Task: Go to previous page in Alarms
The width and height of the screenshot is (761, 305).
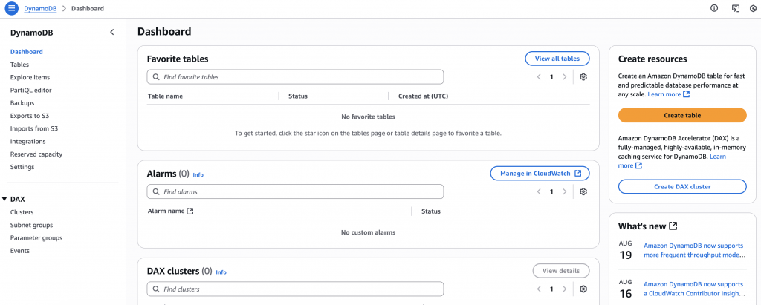Action: (x=538, y=191)
